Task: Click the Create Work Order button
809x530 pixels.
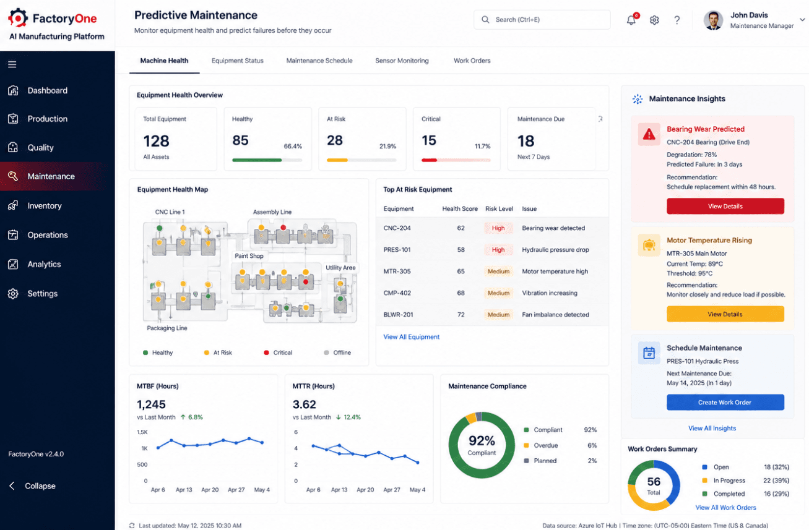Action: coord(725,402)
